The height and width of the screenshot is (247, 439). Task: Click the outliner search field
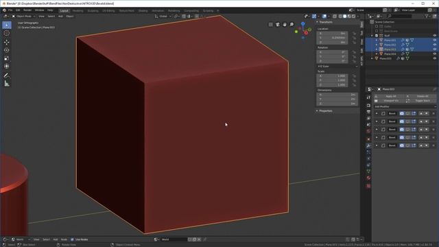399,16
